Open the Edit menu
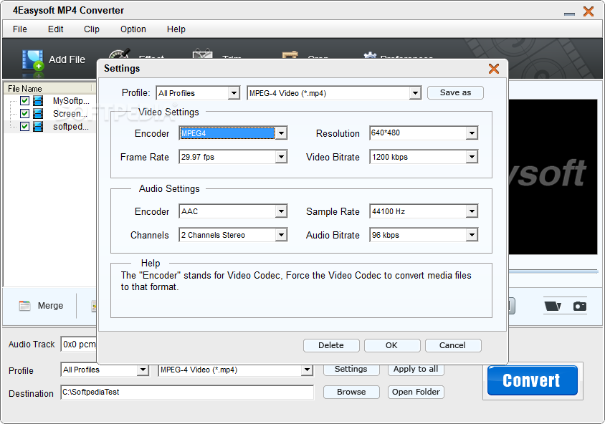The image size is (605, 424). click(x=56, y=29)
